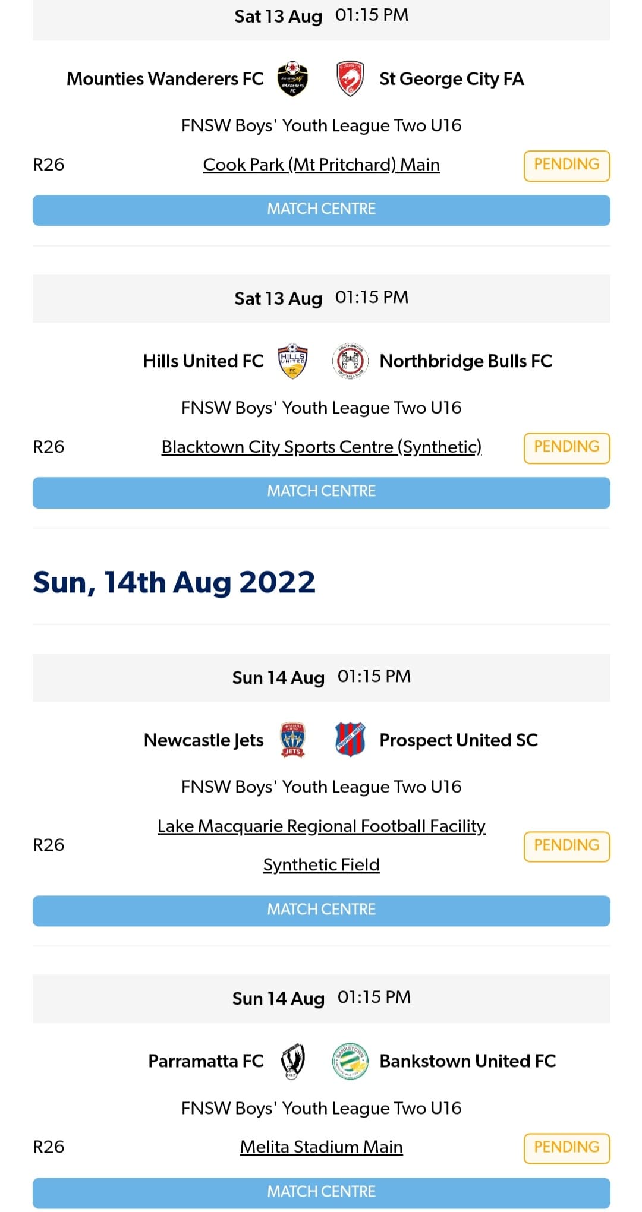Open Match Centre for Parramatta FC fixture
Viewport: 642px width, 1212px height.
click(321, 1192)
